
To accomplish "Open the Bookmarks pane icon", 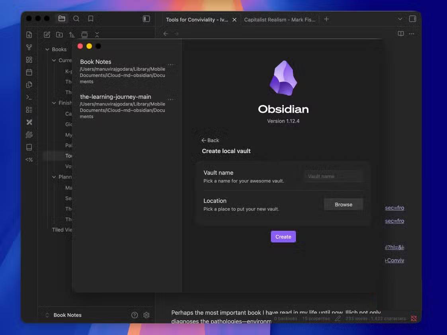I will [91, 19].
